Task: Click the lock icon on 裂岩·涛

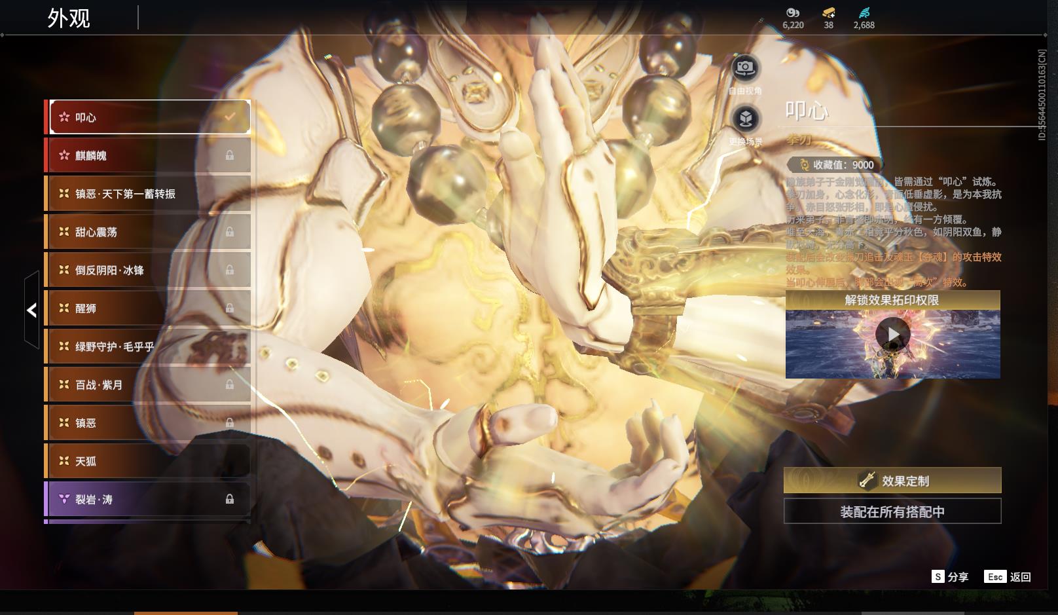Action: (230, 499)
